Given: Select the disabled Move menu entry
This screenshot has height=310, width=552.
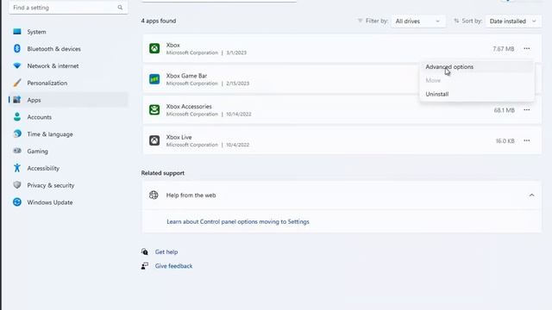Looking at the screenshot, I should 477,80.
